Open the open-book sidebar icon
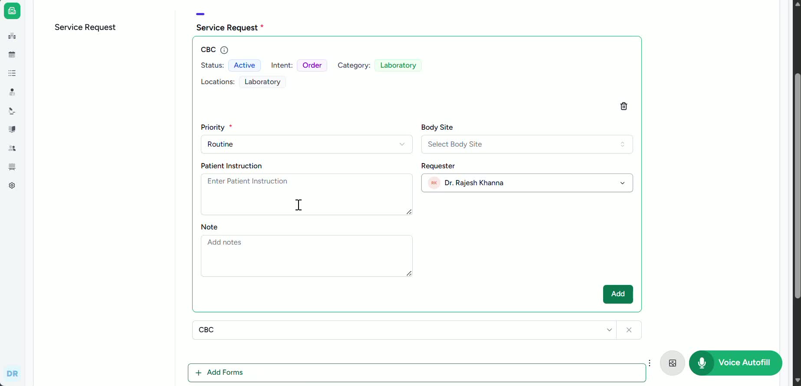The image size is (801, 386). click(x=12, y=129)
